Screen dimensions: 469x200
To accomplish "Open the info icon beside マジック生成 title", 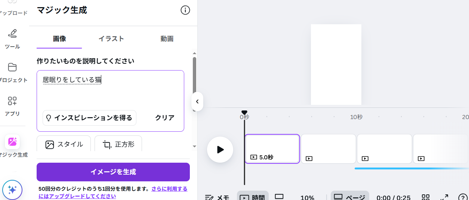I will (185, 10).
